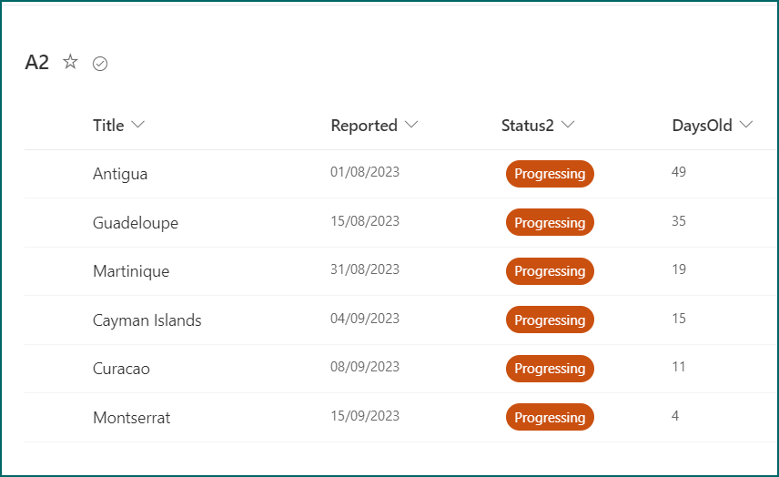Image resolution: width=779 pixels, height=477 pixels.
Task: Select the 15/08/2023 reported date cell
Action: click(365, 221)
